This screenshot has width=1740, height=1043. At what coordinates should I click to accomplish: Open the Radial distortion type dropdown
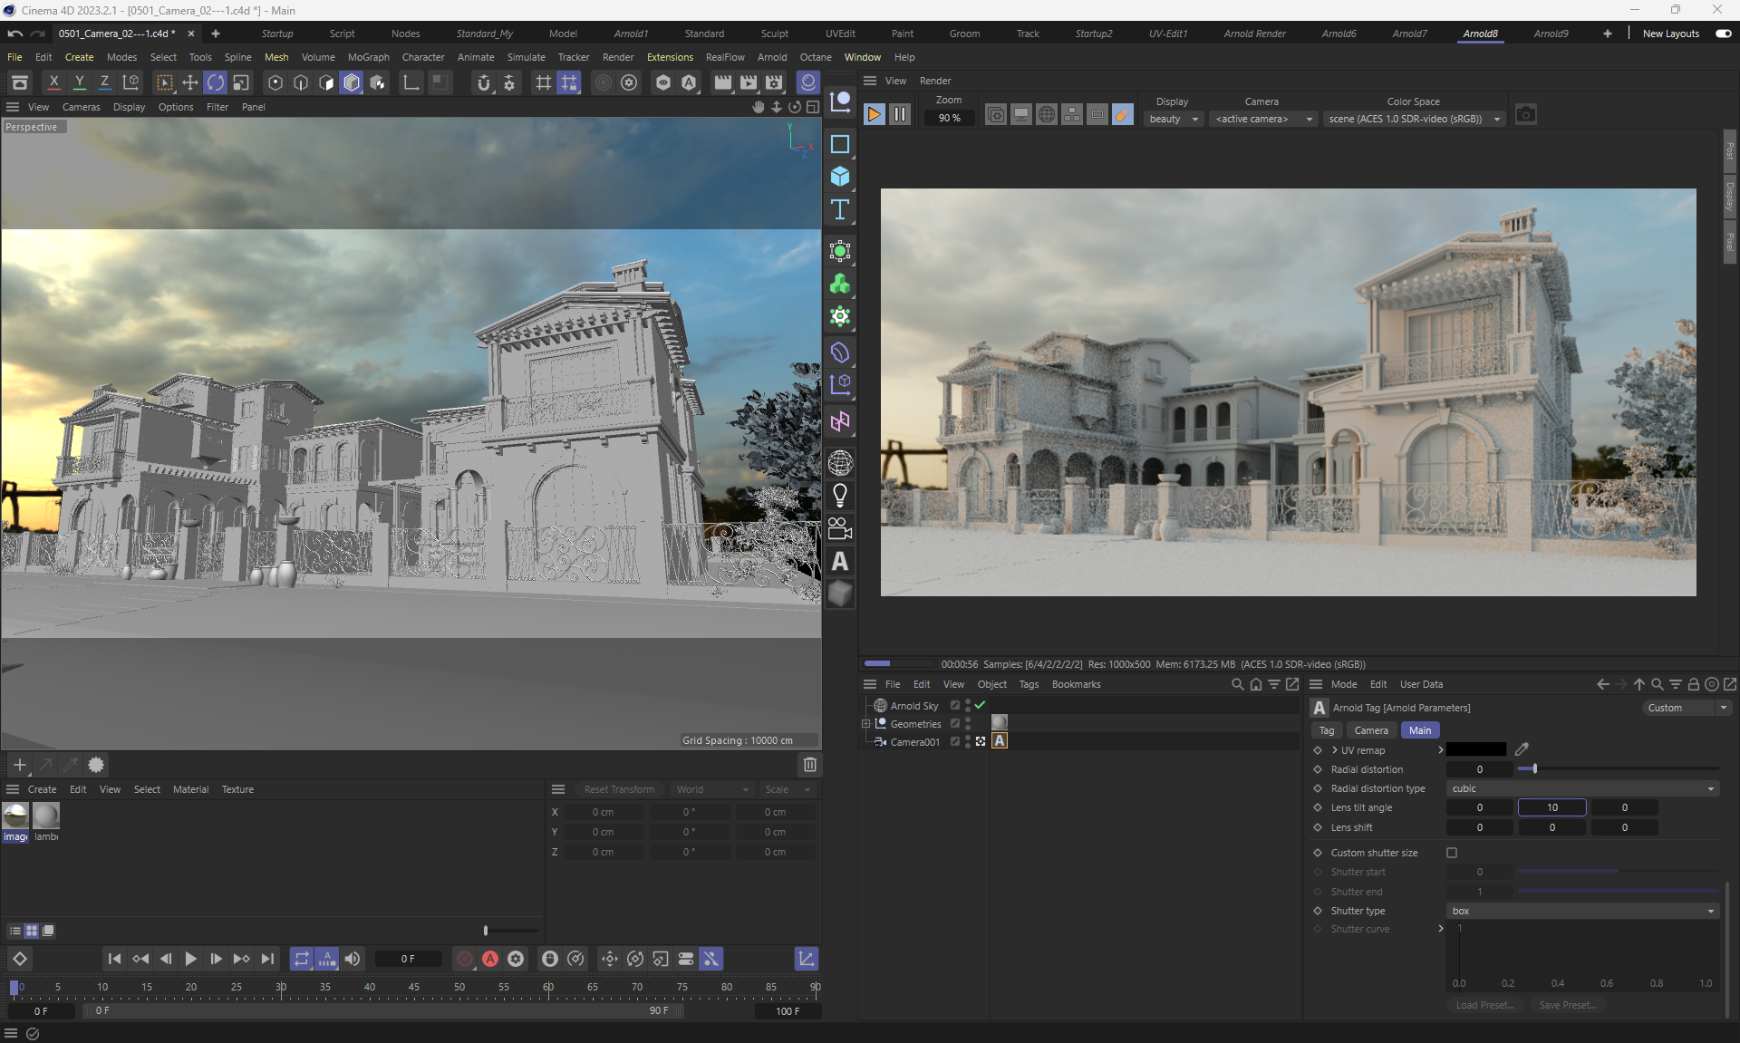(x=1582, y=788)
